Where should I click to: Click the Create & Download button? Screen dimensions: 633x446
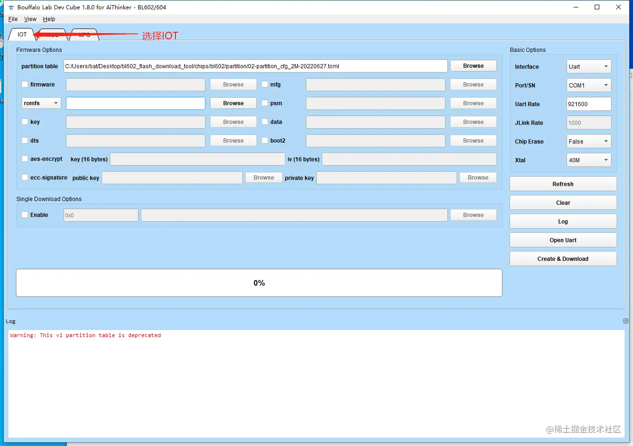pos(563,259)
